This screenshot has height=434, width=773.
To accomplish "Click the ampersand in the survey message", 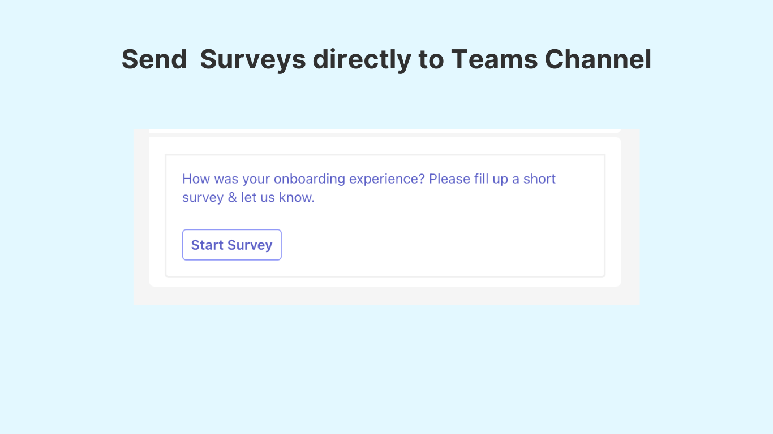I will [x=232, y=198].
